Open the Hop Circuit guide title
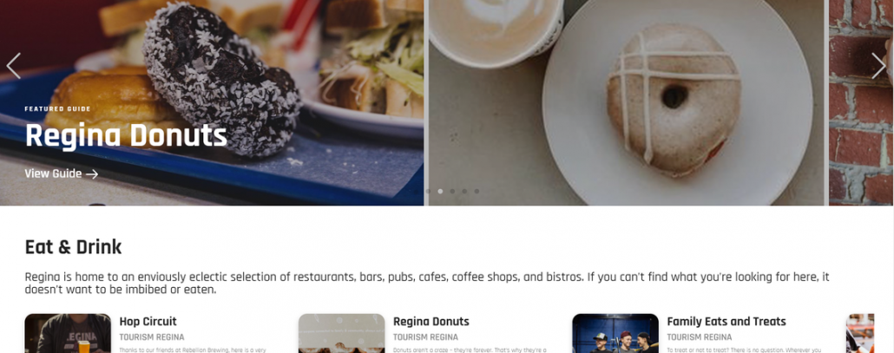 [148, 321]
